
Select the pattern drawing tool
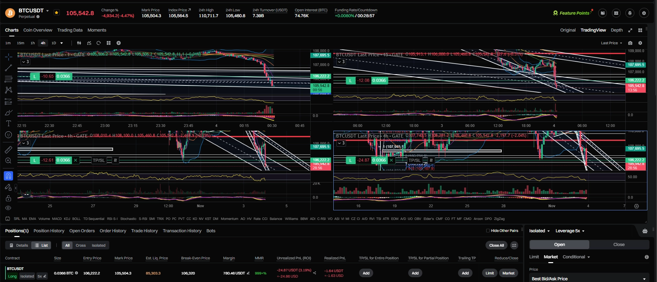tap(9, 90)
